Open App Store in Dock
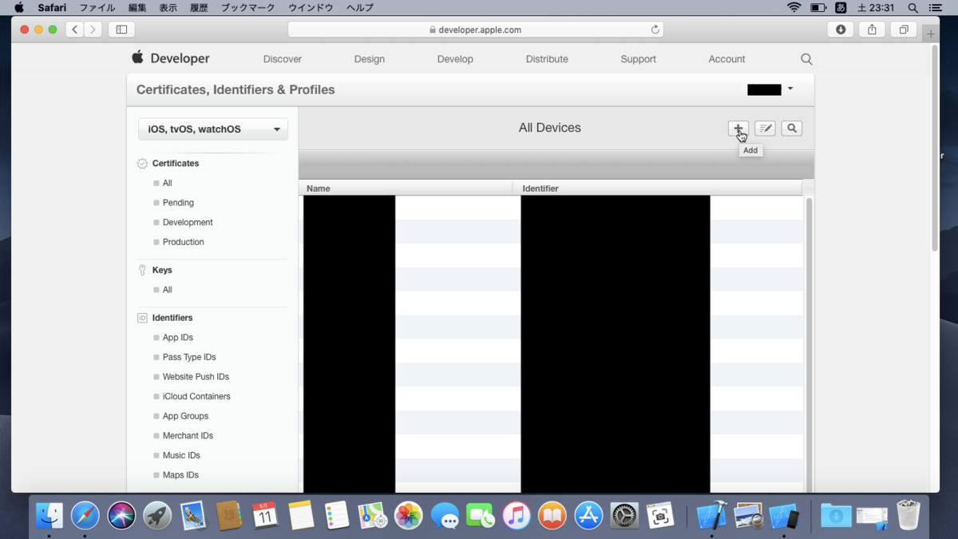The height and width of the screenshot is (539, 958). pyautogui.click(x=588, y=516)
